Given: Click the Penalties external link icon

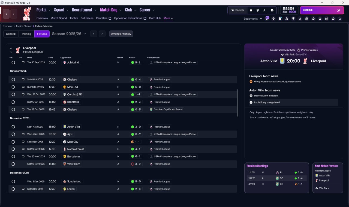Looking at the screenshot, I should tap(110, 18).
